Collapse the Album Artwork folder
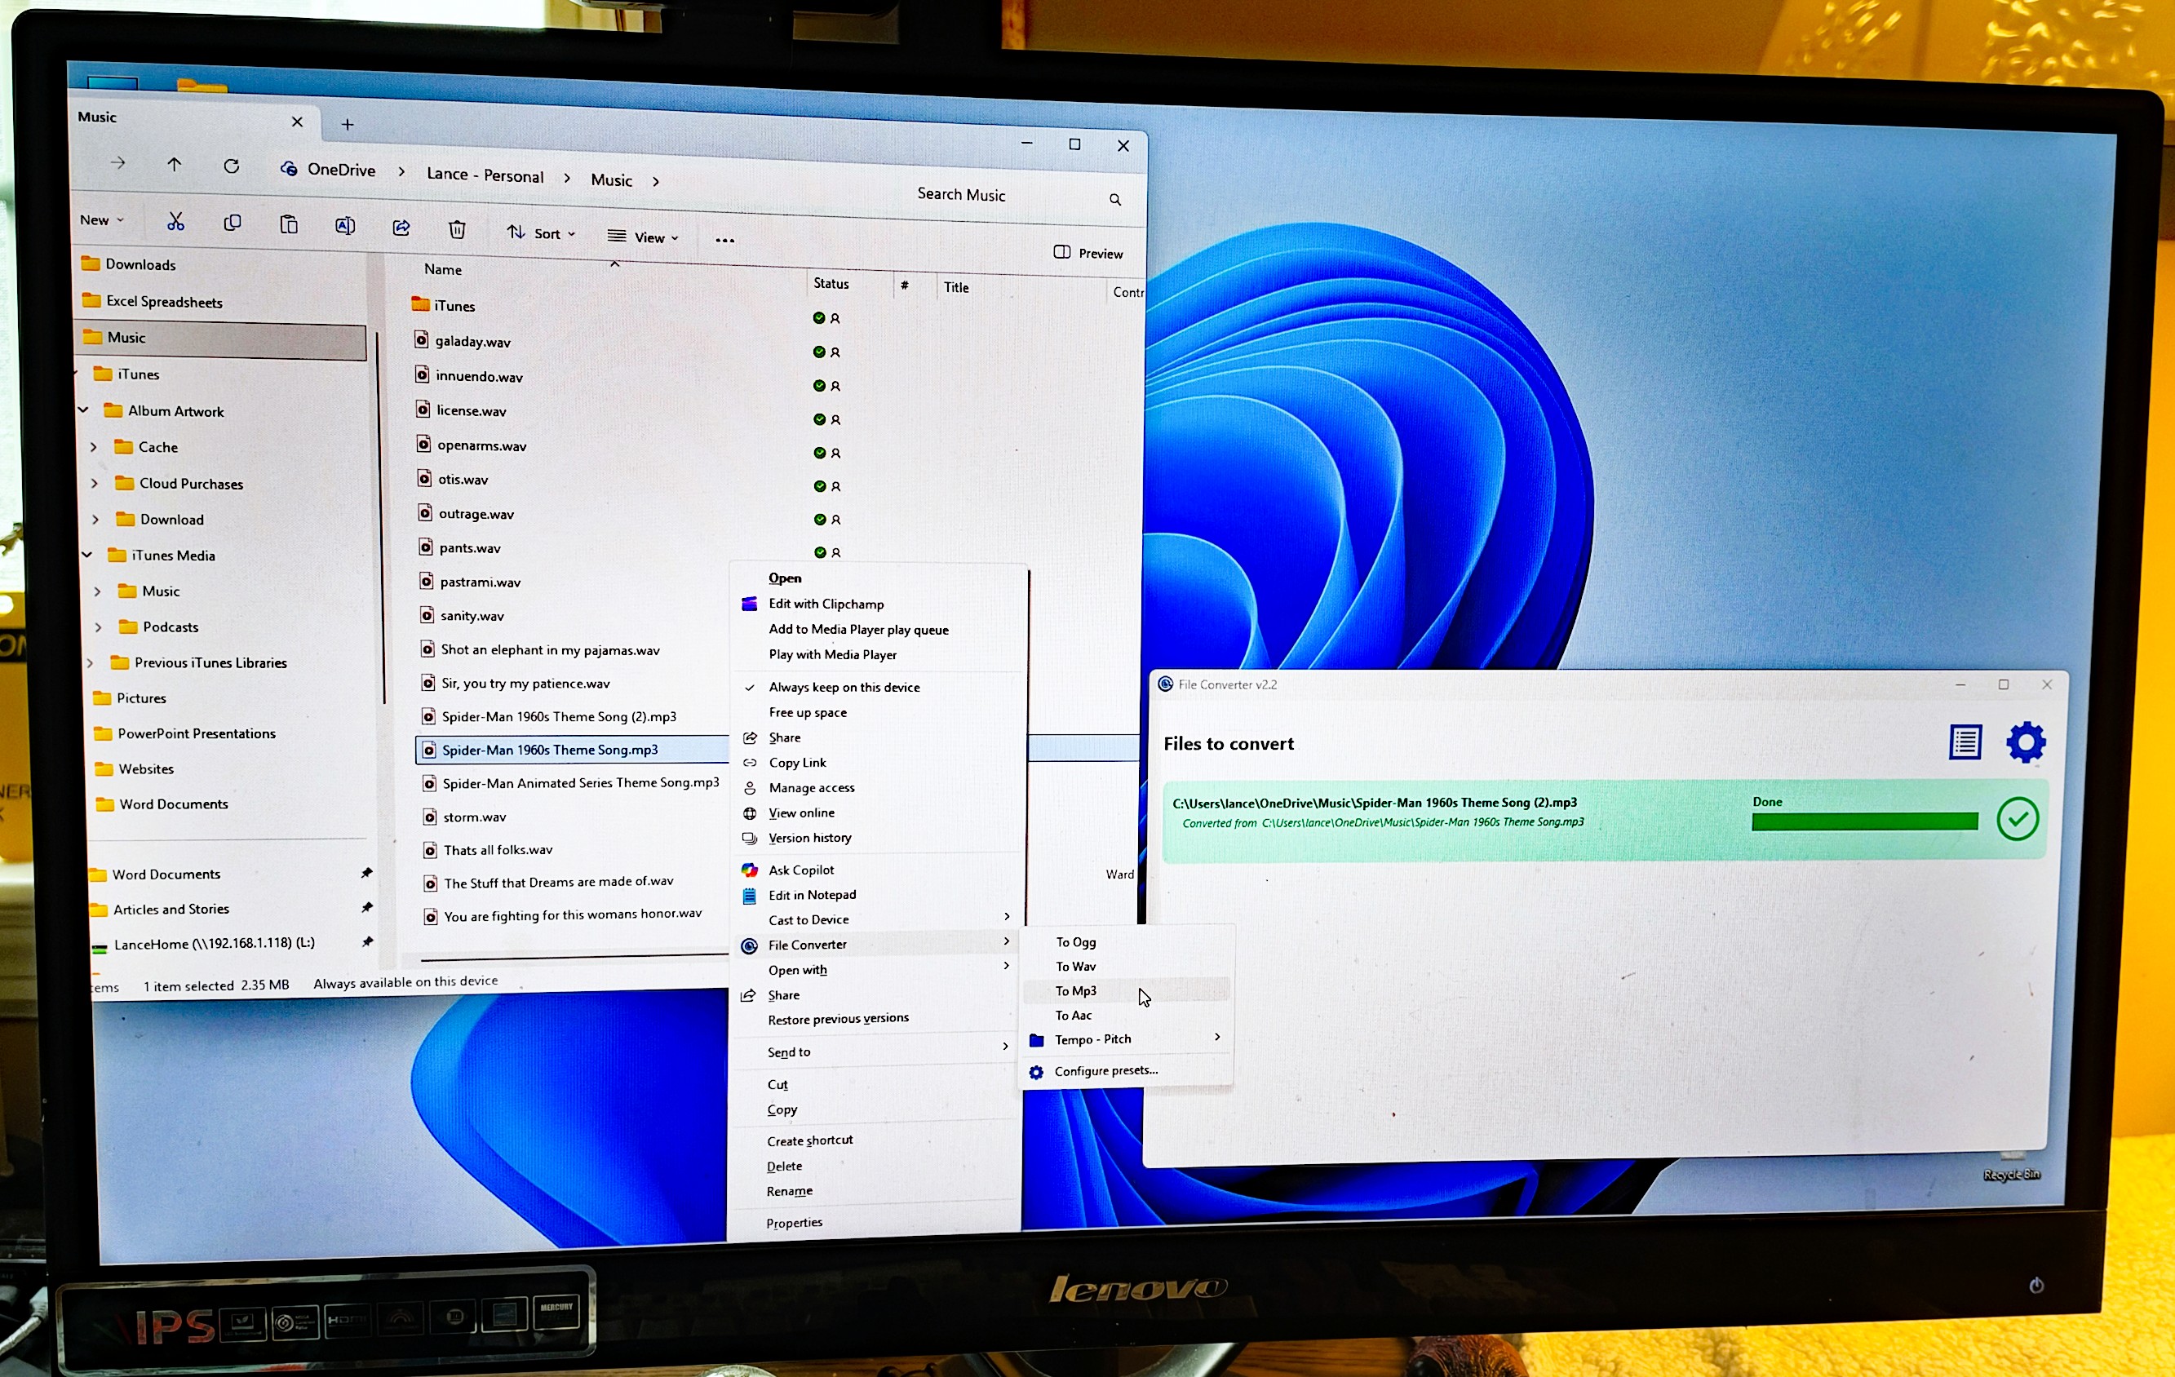The image size is (2175, 1377). point(83,410)
